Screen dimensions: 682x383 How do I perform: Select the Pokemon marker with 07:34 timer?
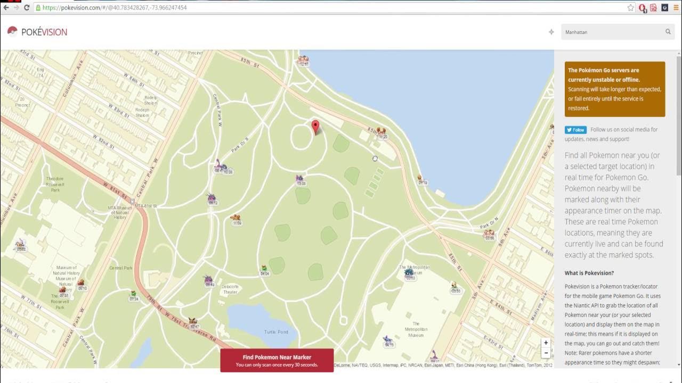tap(134, 296)
